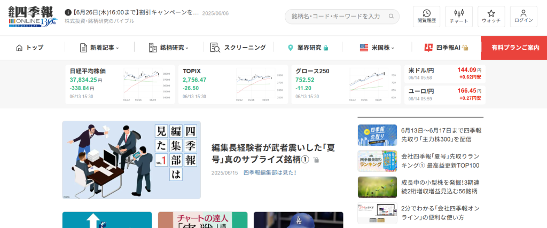Viewport: 547px width, 228px height.
Task: Open the 割引キャンペーン notice link
Action: [x=136, y=13]
